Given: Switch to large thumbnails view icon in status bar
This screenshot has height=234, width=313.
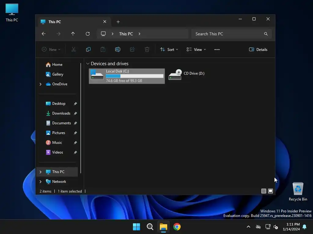Looking at the screenshot, I should click(x=271, y=191).
